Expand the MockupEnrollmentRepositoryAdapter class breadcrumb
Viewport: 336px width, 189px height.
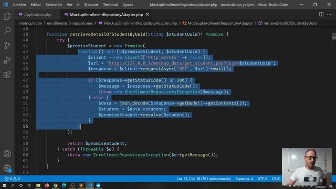coord(218,23)
